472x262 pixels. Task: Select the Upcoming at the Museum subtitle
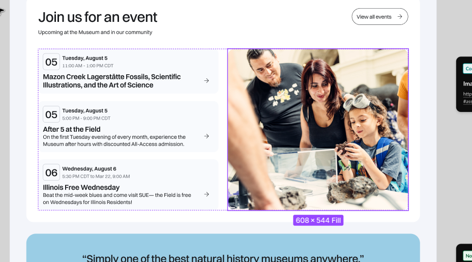coord(95,33)
